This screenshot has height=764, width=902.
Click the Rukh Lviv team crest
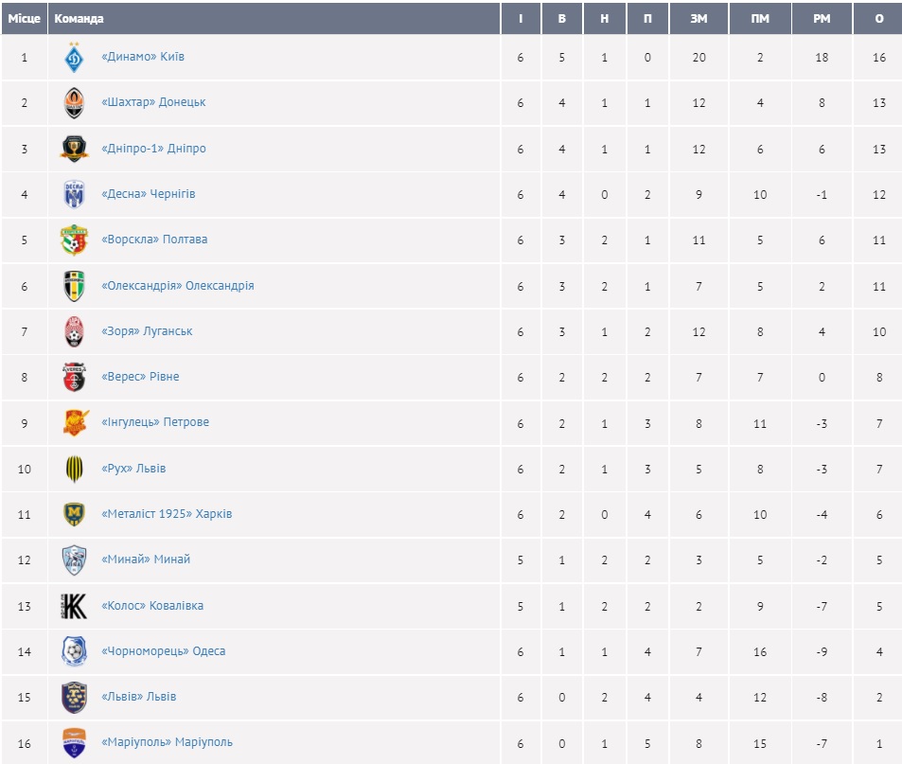click(x=74, y=469)
